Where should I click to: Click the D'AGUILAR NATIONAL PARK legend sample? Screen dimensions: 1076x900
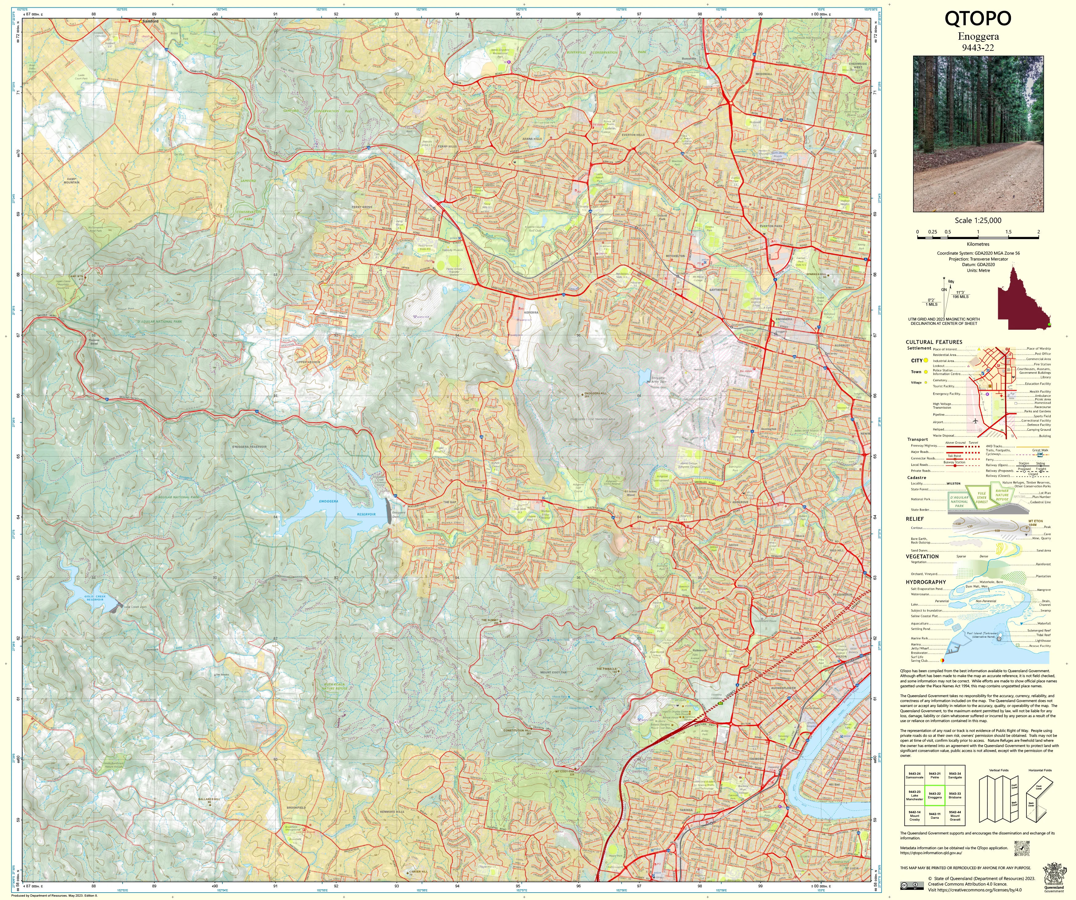coord(959,501)
